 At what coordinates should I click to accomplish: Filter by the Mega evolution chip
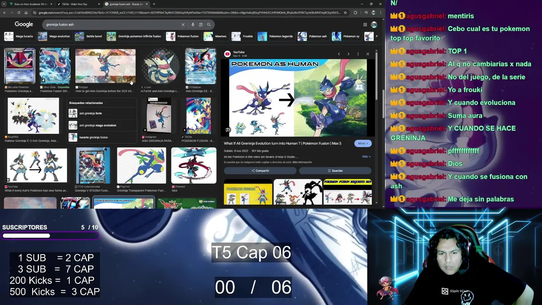[x=54, y=36]
